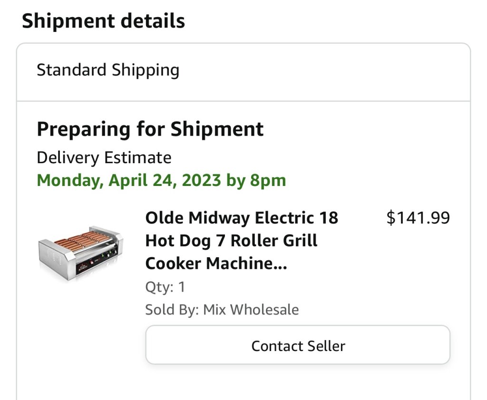The width and height of the screenshot is (487, 400).
Task: Click the word "Shipping" in Standard Shipping
Action: click(x=146, y=70)
